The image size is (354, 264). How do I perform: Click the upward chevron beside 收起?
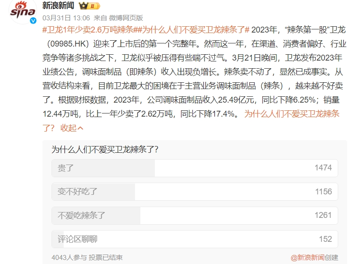[x=80, y=128]
